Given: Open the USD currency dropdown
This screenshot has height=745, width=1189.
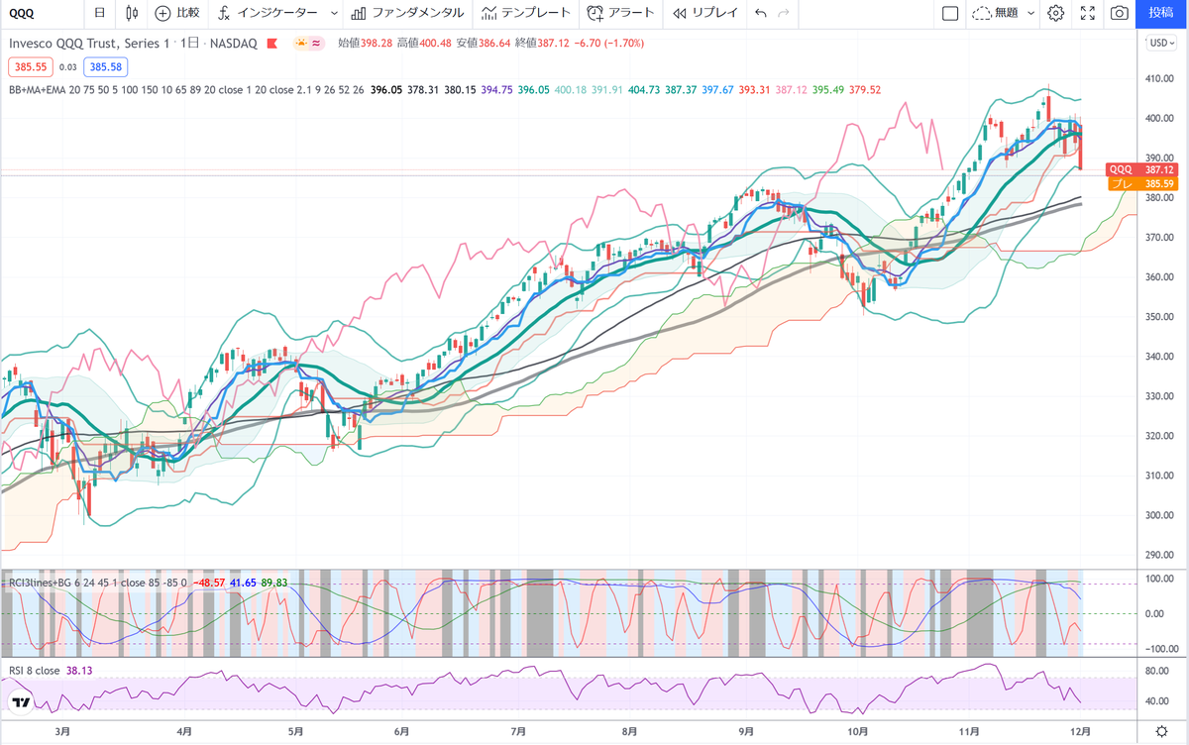Looking at the screenshot, I should pos(1160,43).
